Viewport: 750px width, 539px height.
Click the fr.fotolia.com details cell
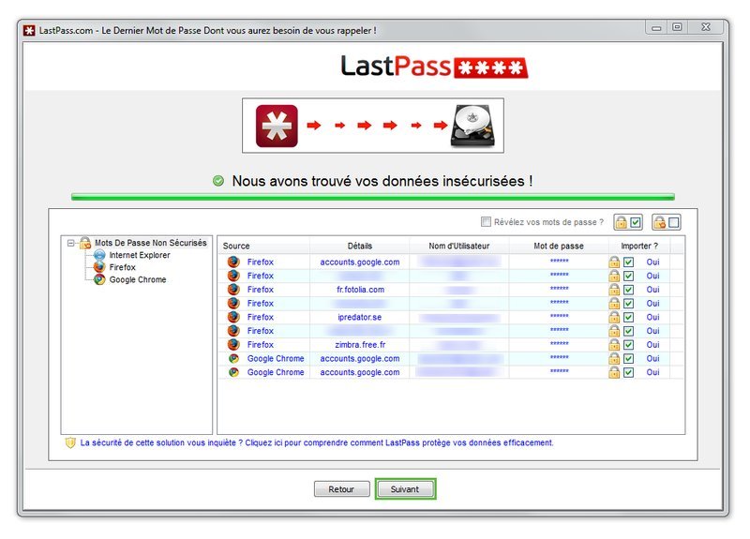[x=360, y=290]
